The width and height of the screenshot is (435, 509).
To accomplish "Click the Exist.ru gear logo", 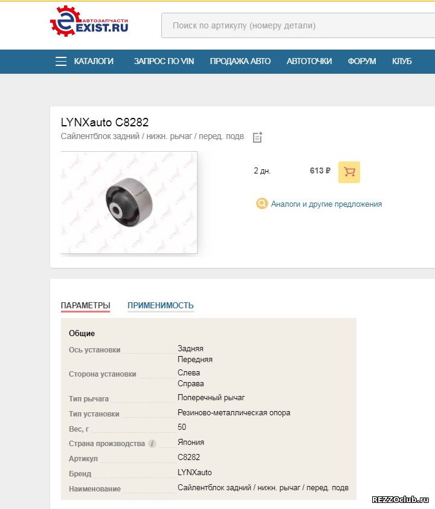I will (89, 21).
